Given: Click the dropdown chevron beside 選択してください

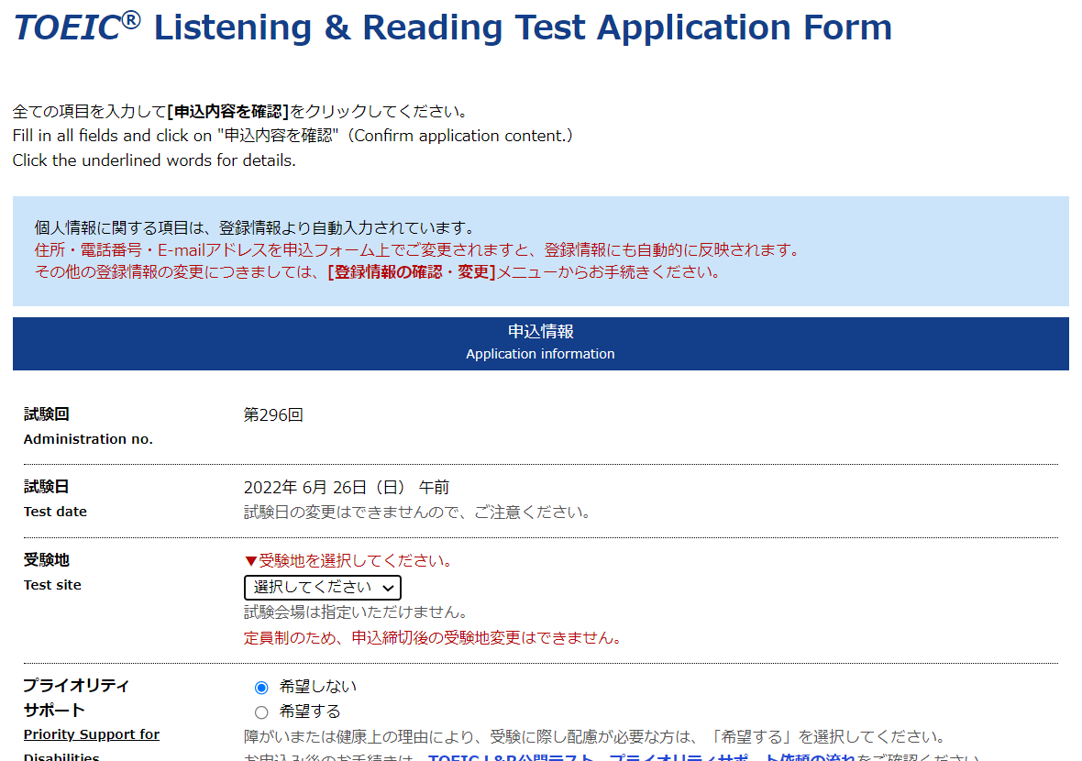Looking at the screenshot, I should (389, 587).
